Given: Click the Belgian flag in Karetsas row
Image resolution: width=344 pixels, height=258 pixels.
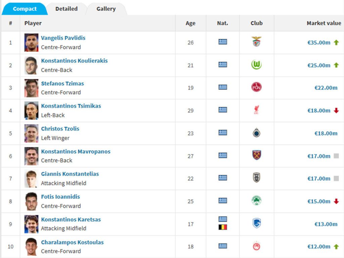Looking at the screenshot, I should coord(223,227).
